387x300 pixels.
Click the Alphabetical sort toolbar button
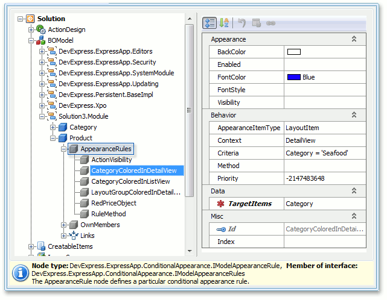pos(224,23)
